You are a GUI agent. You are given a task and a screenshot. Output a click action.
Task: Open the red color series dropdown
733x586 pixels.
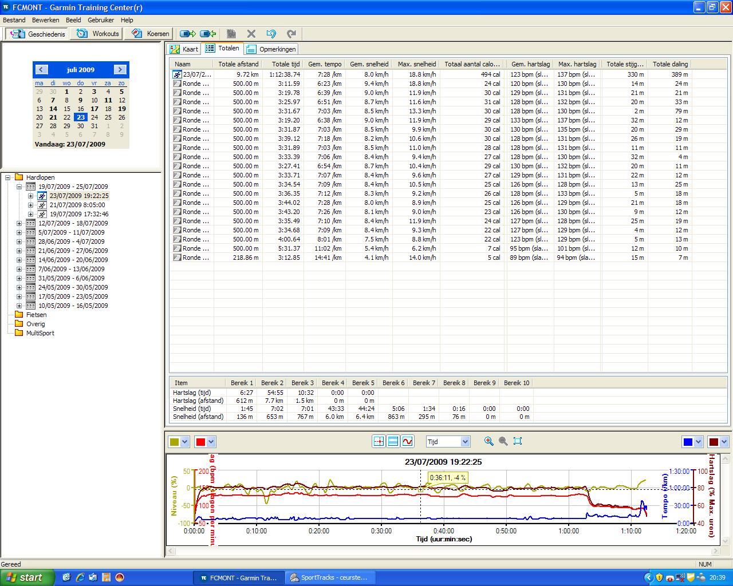(x=211, y=442)
